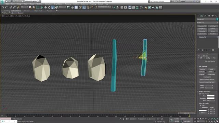Select the Unlink Selection tool
Viewport: 219px width, 123px height.
pos(14,8)
